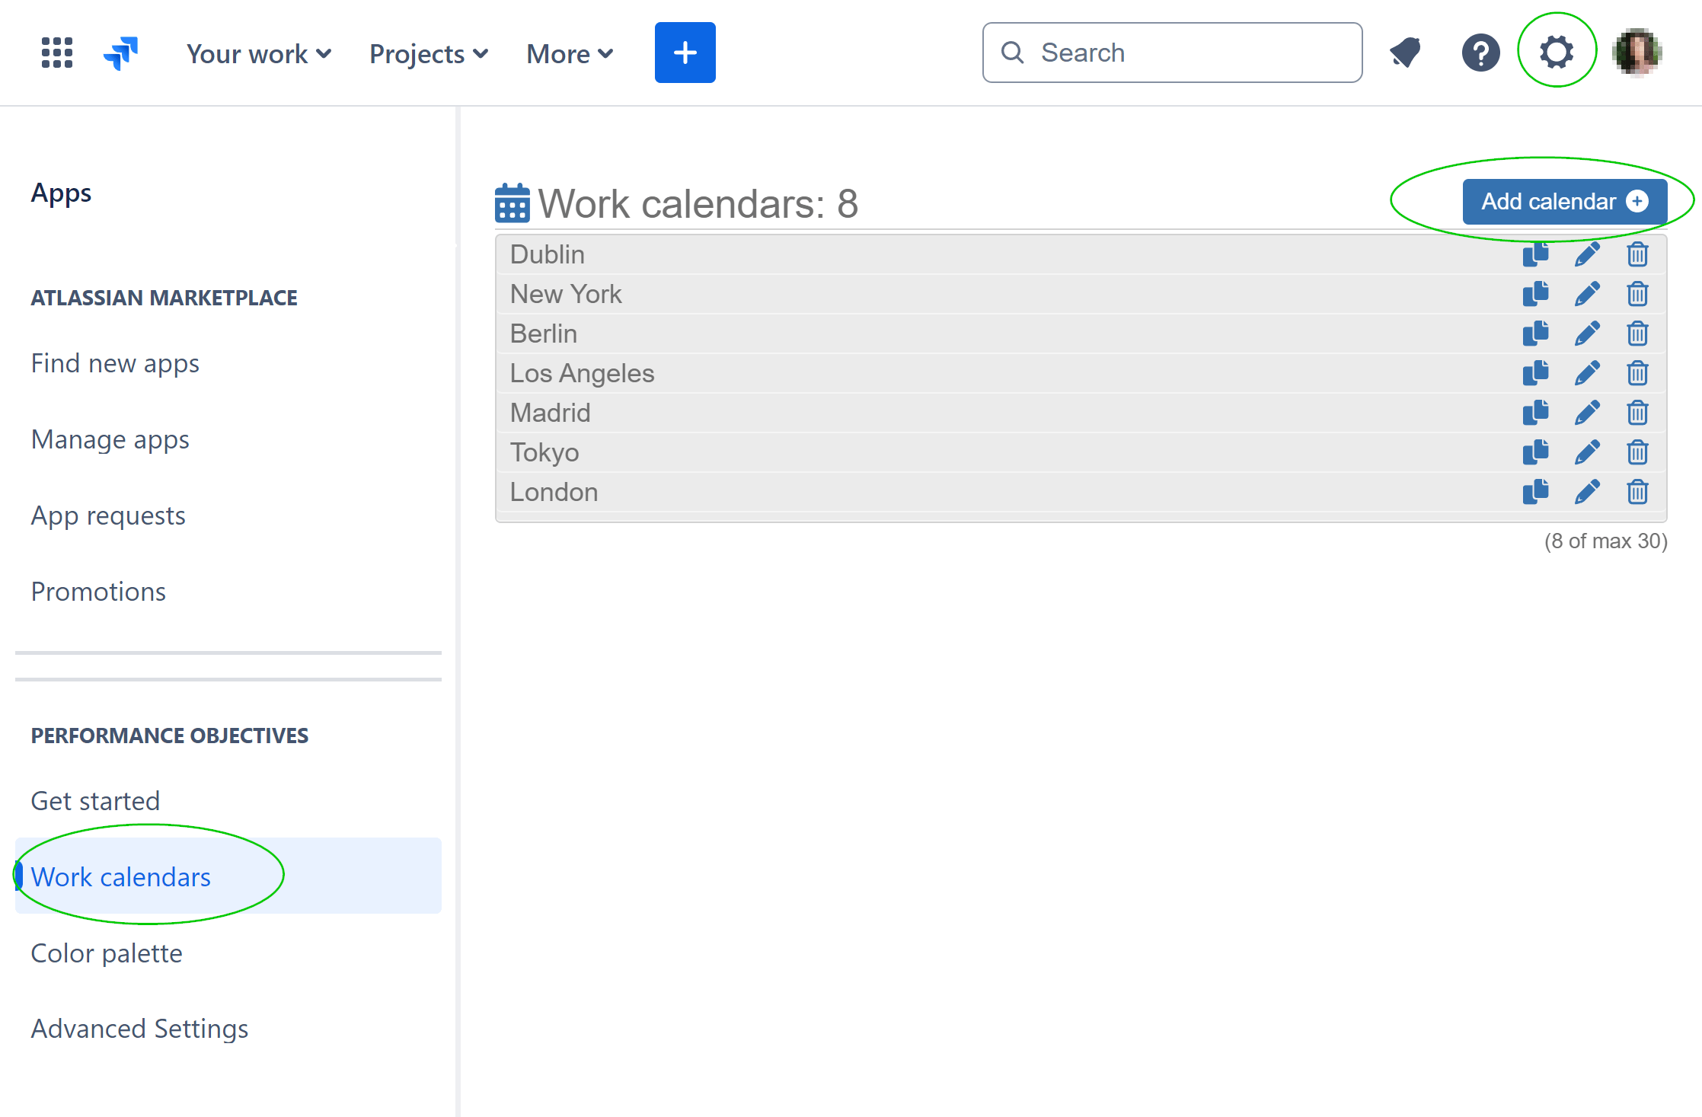The width and height of the screenshot is (1702, 1117).
Task: Duplicate the Madrid calendar
Action: 1536,412
